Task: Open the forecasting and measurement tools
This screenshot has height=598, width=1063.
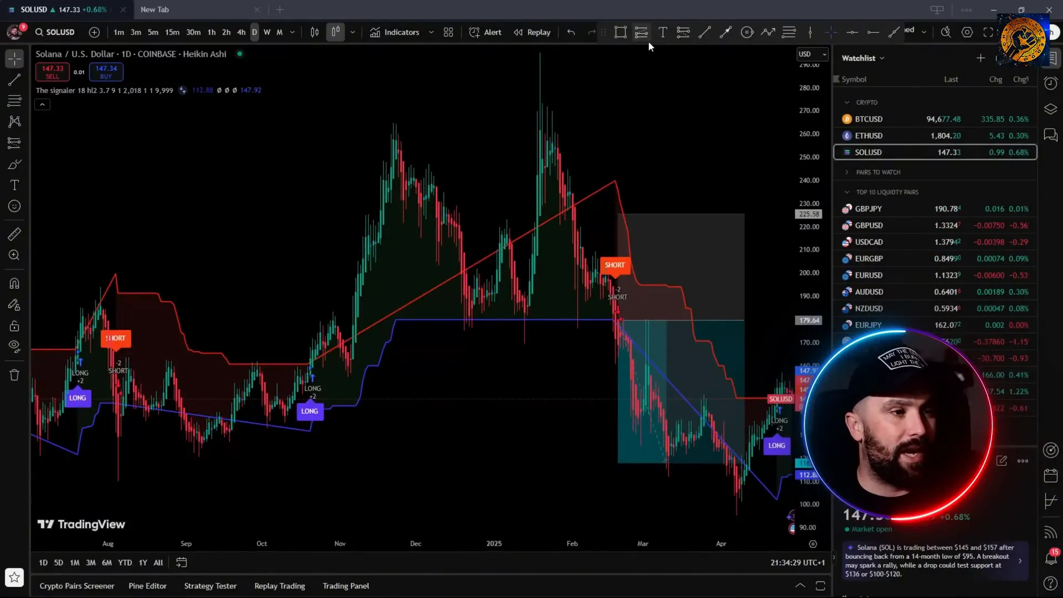Action: click(14, 143)
